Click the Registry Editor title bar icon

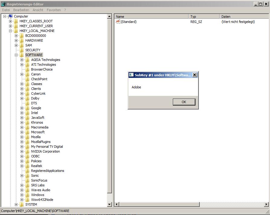coord(3,4)
